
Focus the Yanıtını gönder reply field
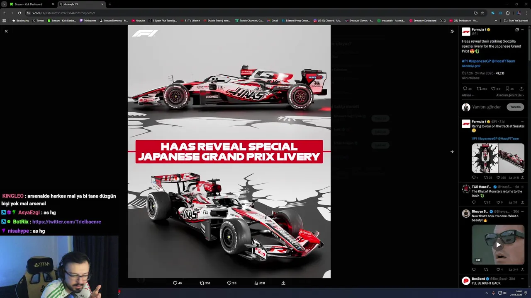[486, 107]
